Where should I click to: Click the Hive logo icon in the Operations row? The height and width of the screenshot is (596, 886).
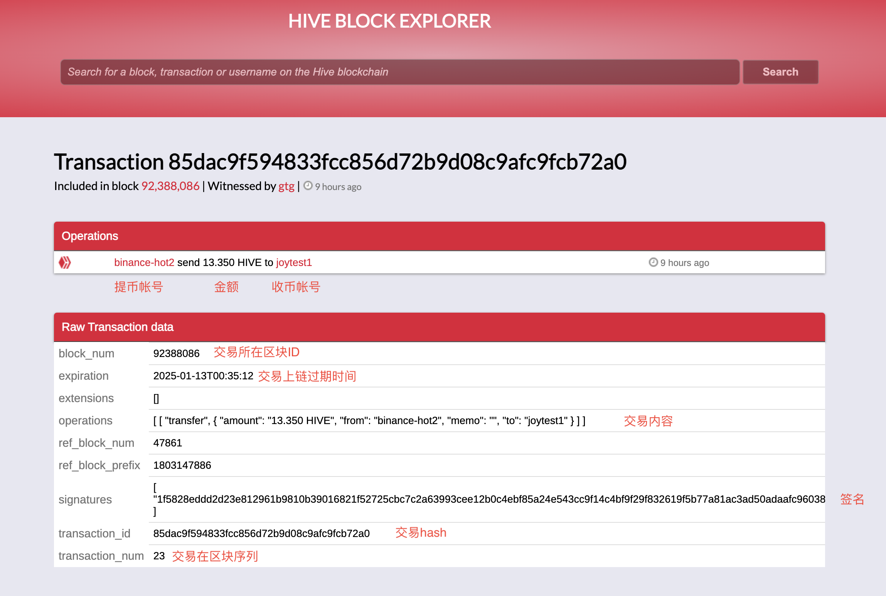click(65, 263)
